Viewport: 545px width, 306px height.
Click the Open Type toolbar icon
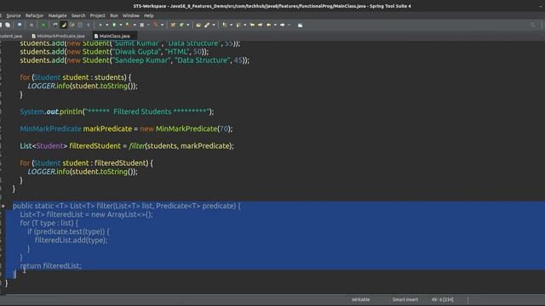coord(198,25)
